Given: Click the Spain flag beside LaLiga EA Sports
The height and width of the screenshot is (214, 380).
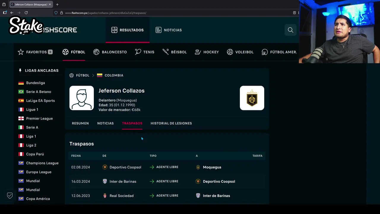Looking at the screenshot, I should [21, 101].
